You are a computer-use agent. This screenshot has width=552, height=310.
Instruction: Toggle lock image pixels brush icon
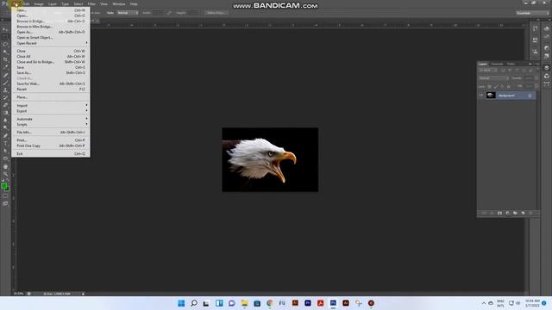[x=496, y=86]
